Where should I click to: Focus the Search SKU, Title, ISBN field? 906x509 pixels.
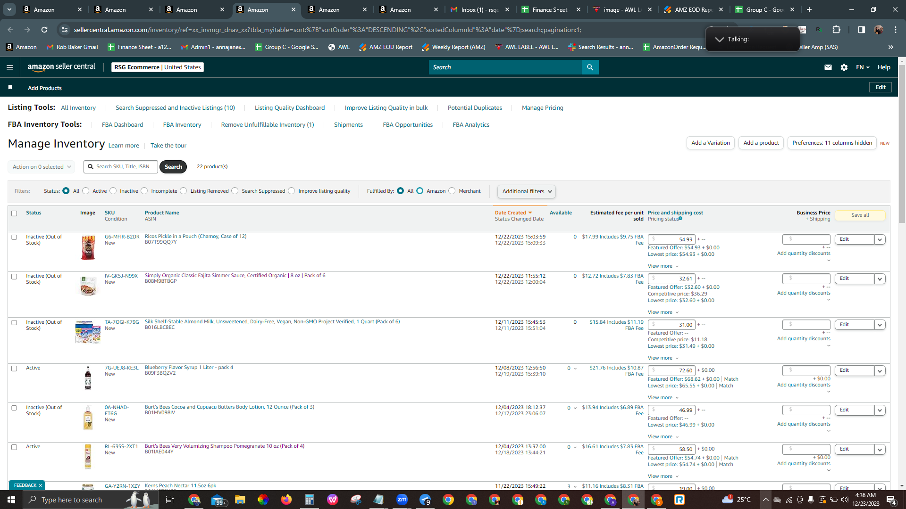pyautogui.click(x=121, y=167)
